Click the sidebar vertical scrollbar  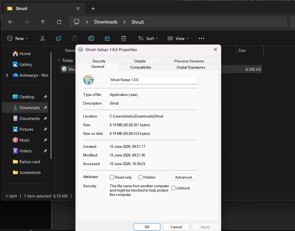(51, 105)
